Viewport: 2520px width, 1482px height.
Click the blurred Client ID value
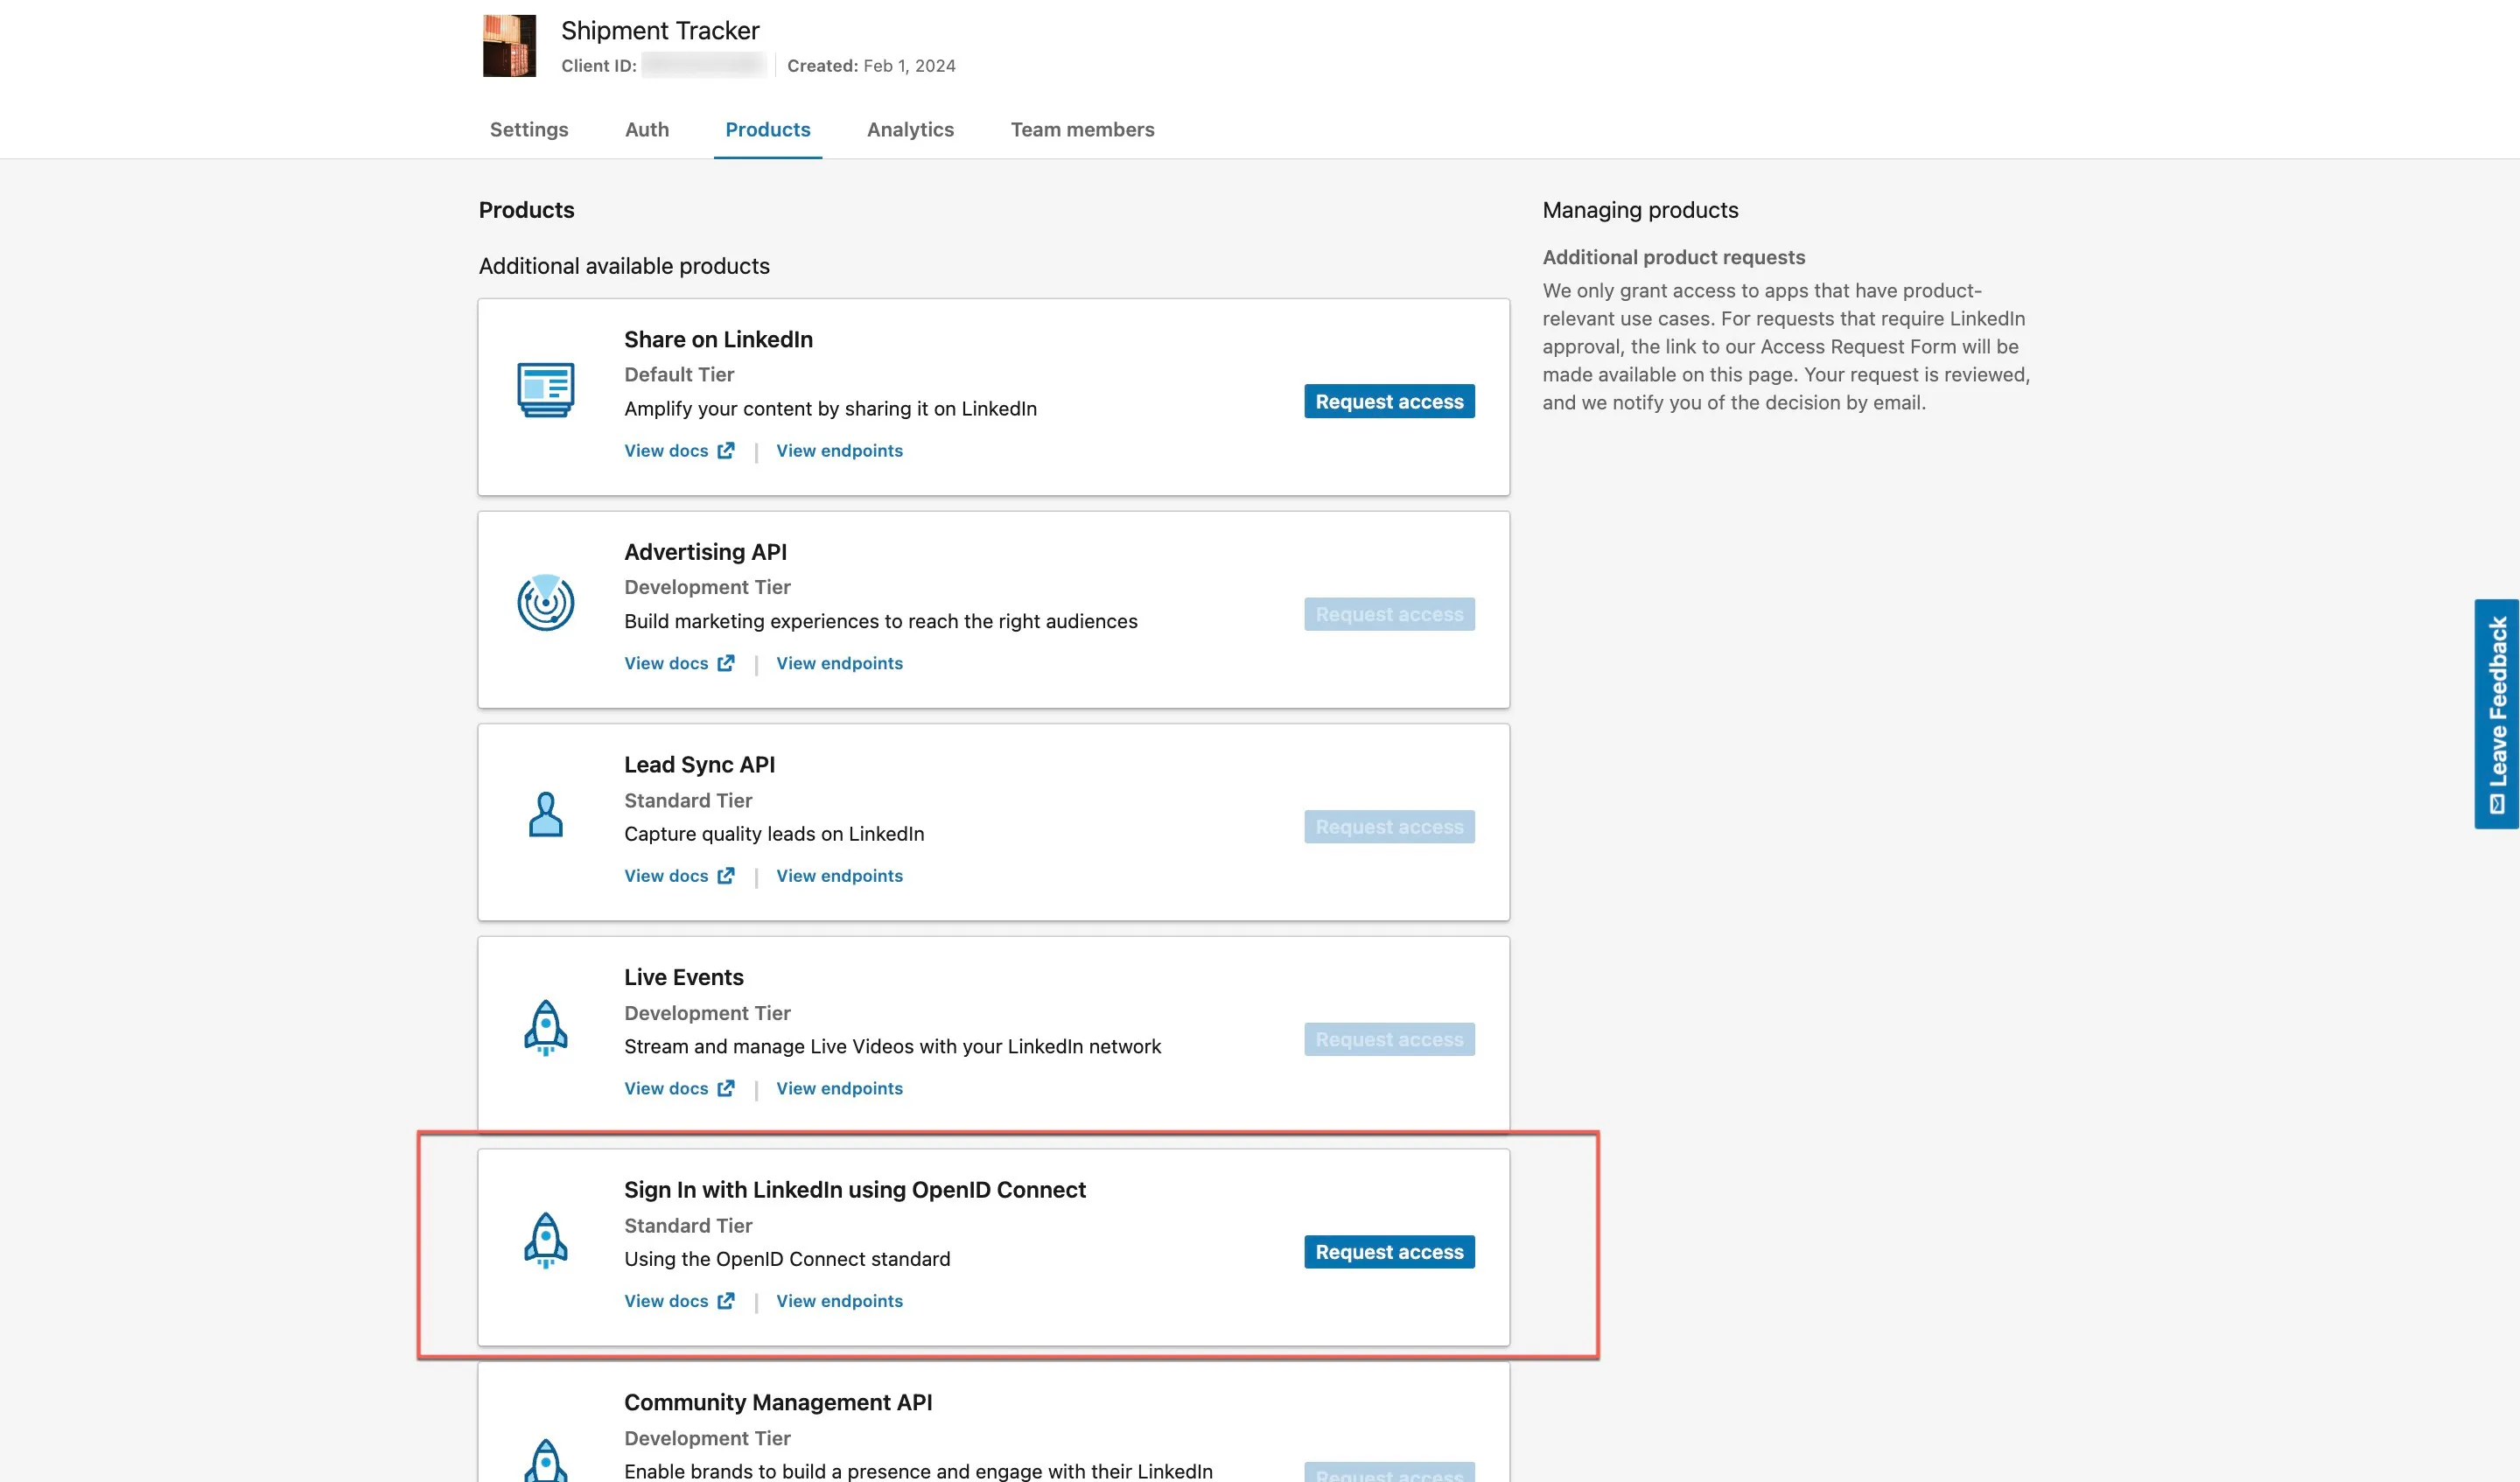click(x=704, y=66)
